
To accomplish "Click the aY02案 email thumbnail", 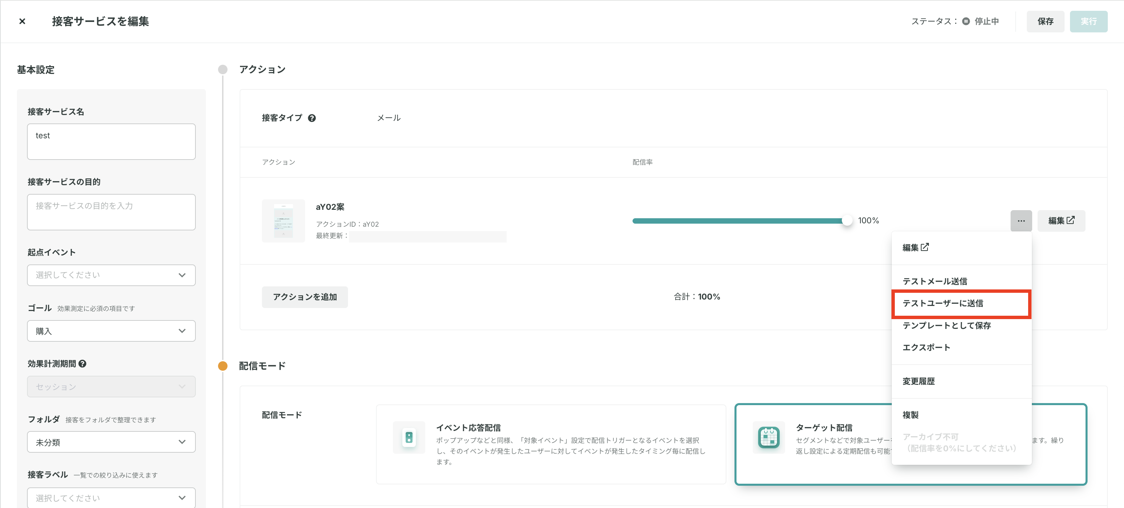I will tap(283, 221).
